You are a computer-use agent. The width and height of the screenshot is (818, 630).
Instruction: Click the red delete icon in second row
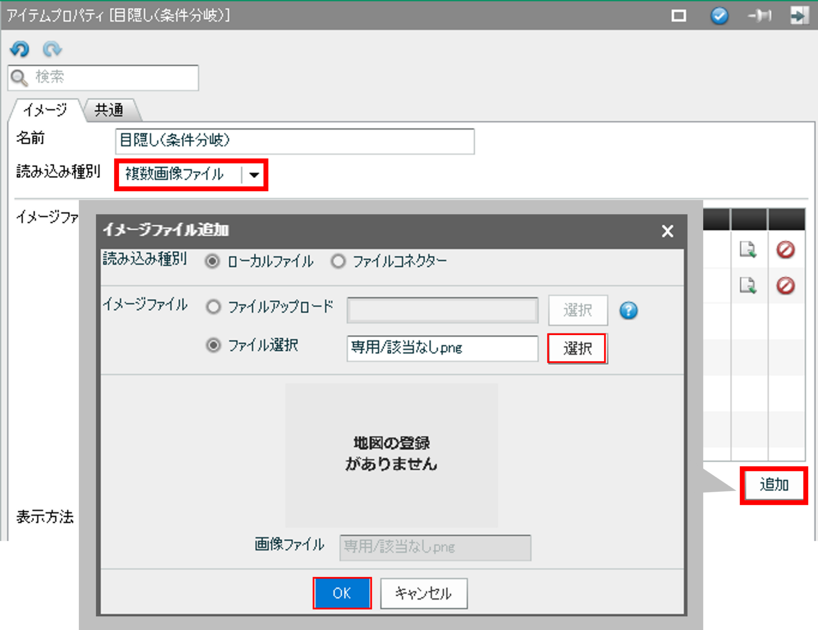(x=785, y=285)
